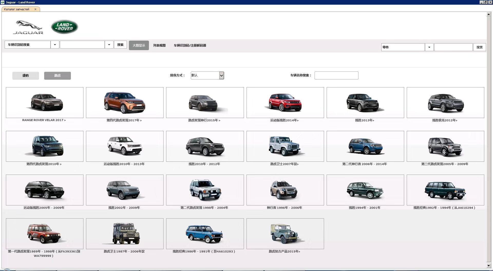Open 车辆识别码/注册解码器 tab
This screenshot has width=493, height=271.
(190, 46)
